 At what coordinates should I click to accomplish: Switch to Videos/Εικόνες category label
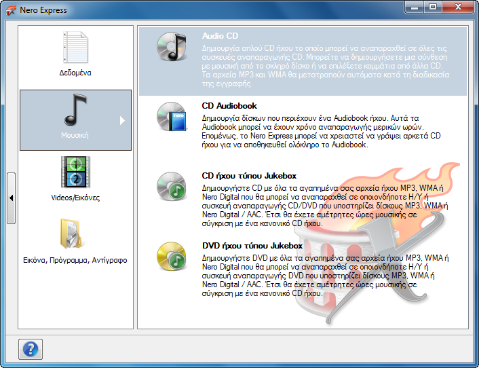point(75,198)
